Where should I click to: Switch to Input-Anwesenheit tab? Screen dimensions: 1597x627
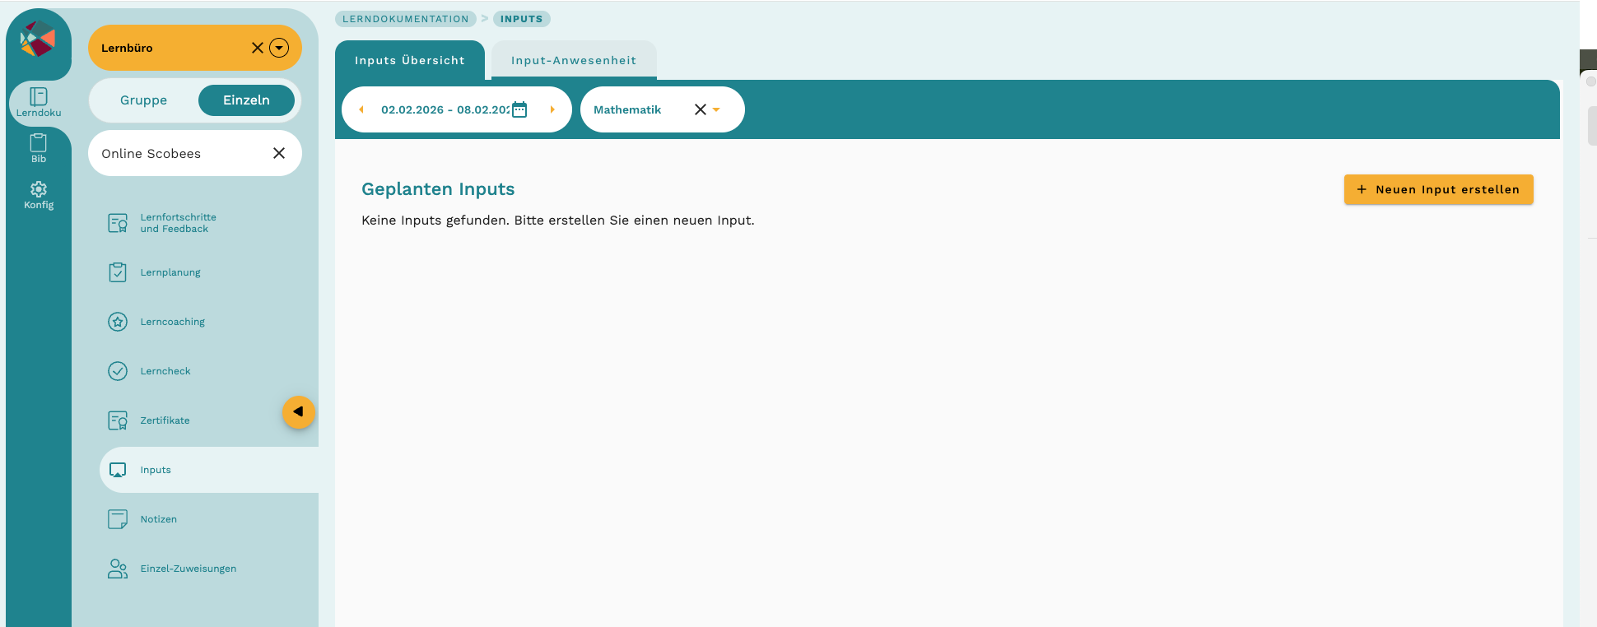(x=574, y=60)
